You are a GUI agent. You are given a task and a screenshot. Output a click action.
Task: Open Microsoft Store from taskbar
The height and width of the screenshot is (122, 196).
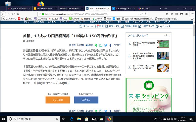click(86, 119)
